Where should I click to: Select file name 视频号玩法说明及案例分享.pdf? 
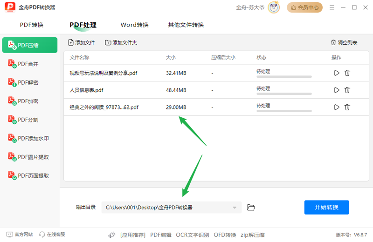click(103, 73)
